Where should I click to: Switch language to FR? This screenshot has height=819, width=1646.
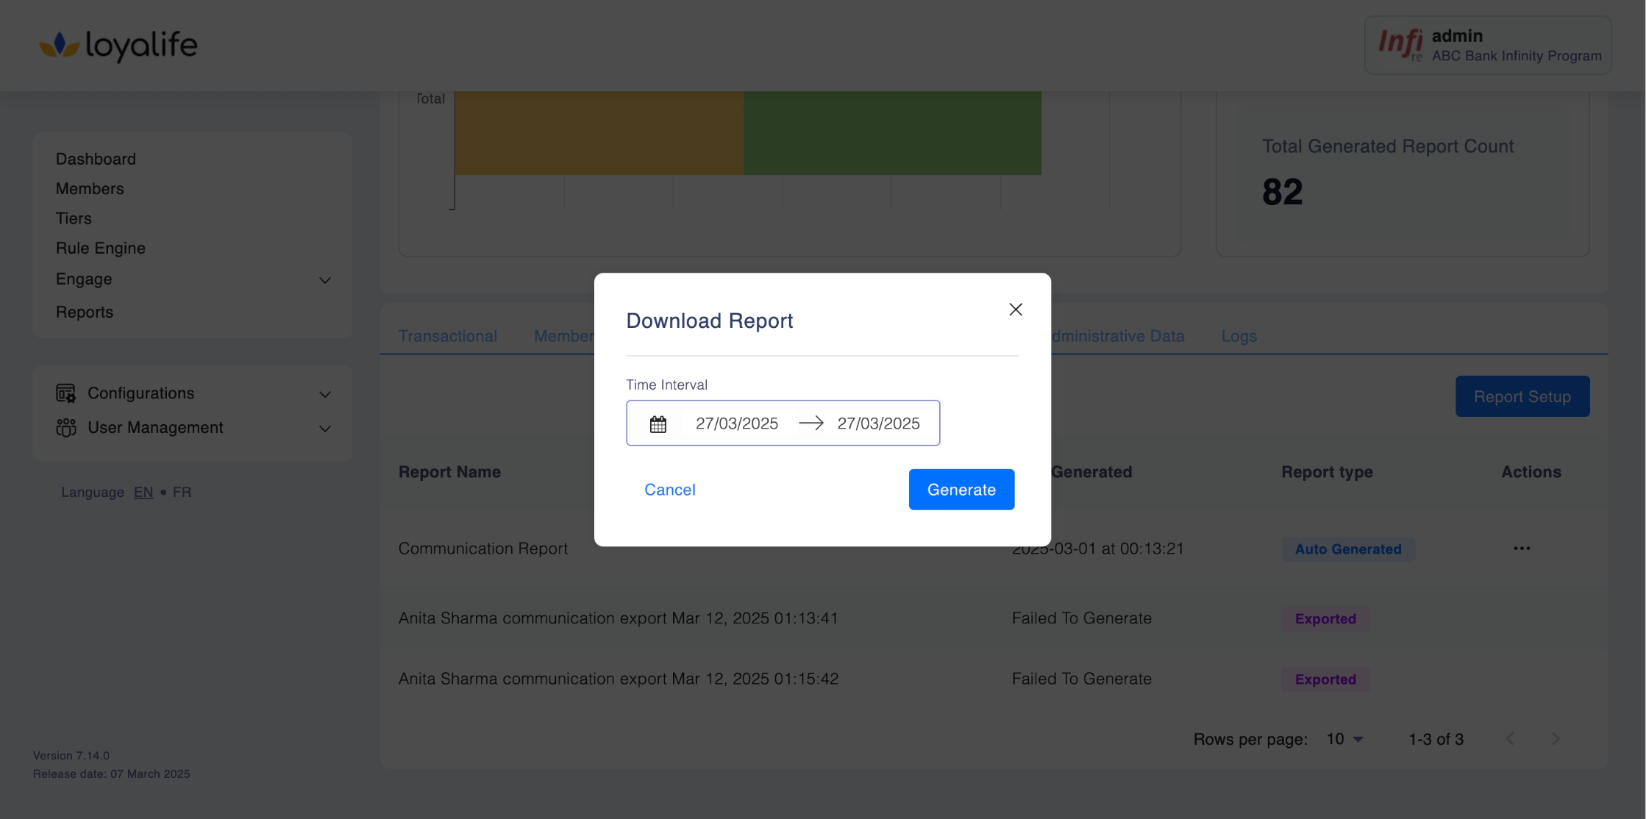click(x=182, y=492)
